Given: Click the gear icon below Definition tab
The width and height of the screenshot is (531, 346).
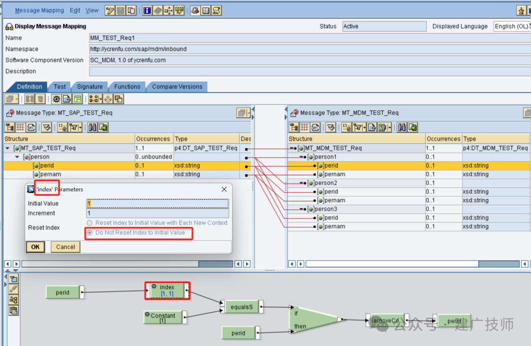Looking at the screenshot, I should point(57,99).
